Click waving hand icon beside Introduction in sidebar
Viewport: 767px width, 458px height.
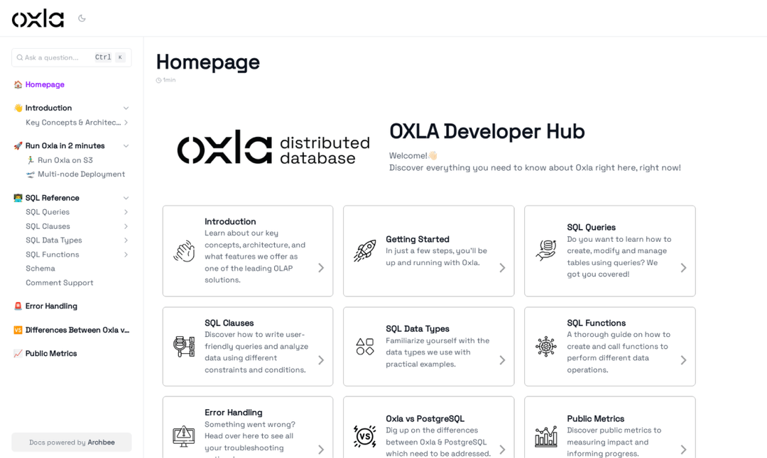(x=18, y=108)
